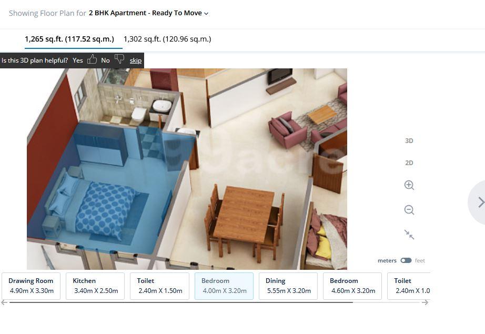Screen dimensions: 485x334
Task: Click the thumbs up Yes icon
Action: tap(92, 59)
